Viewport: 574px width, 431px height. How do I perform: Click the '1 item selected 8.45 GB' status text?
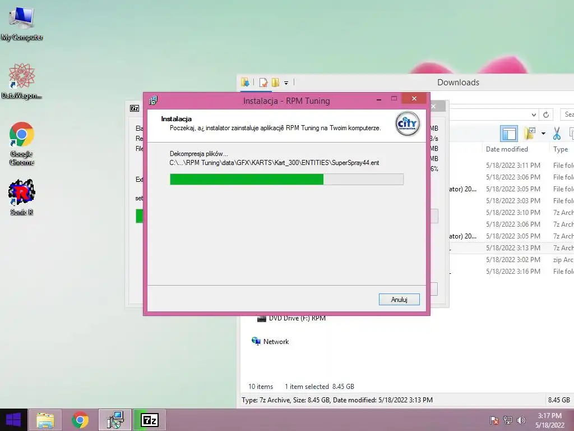(x=319, y=386)
